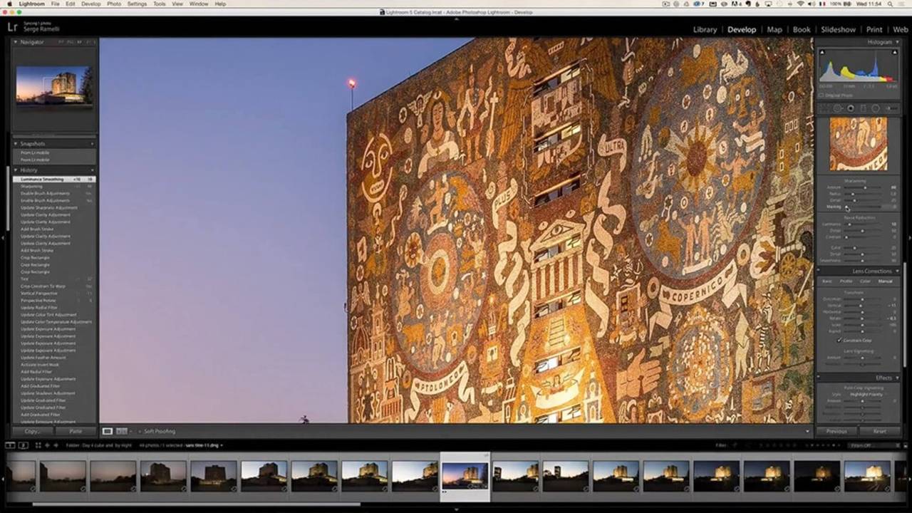
Task: Open the Photo menu
Action: coord(114,4)
